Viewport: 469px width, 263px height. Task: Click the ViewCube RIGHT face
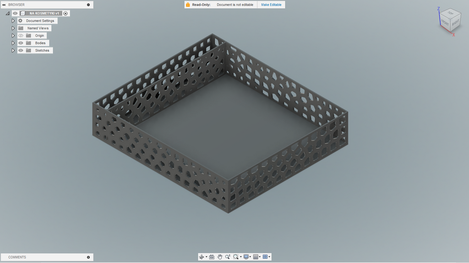pos(455,23)
